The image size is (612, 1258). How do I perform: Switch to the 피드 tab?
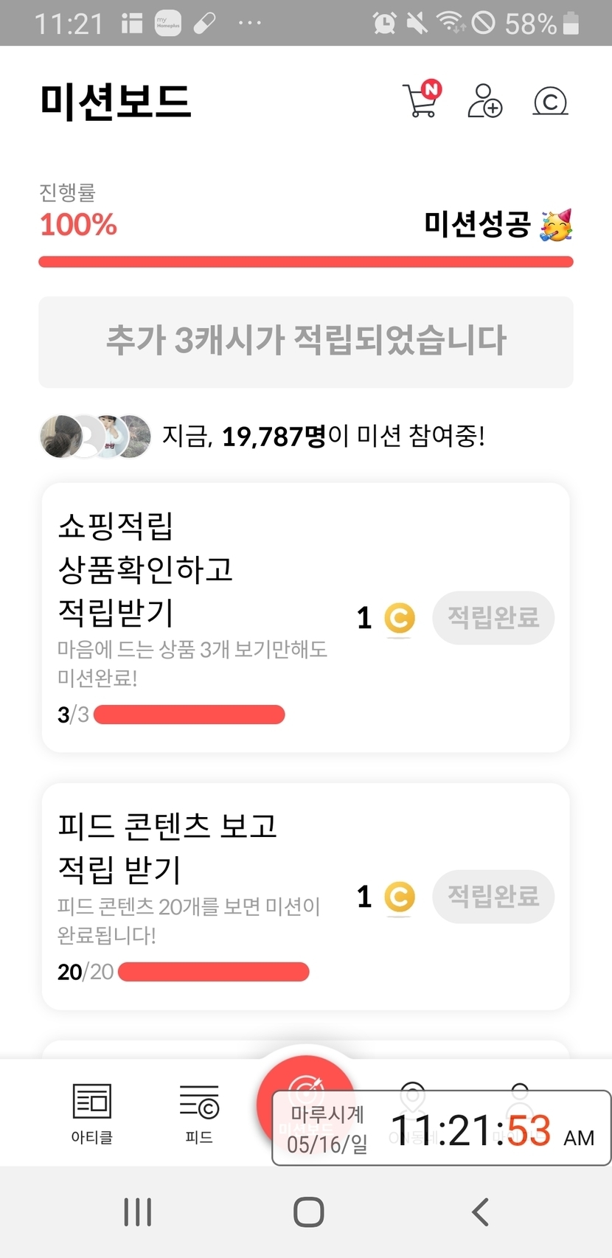(x=199, y=1113)
